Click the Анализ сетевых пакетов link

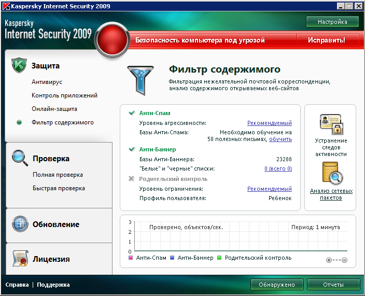tap(331, 194)
